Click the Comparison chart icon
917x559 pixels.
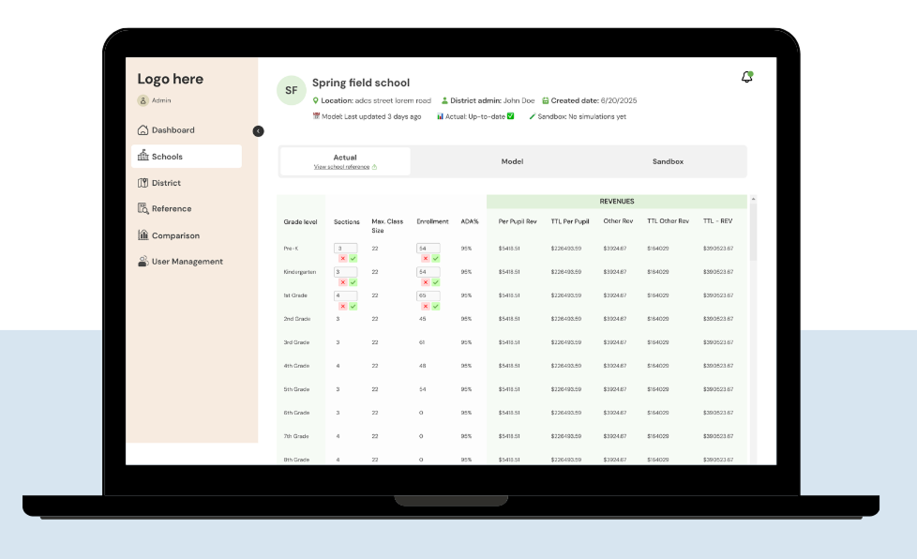(143, 235)
